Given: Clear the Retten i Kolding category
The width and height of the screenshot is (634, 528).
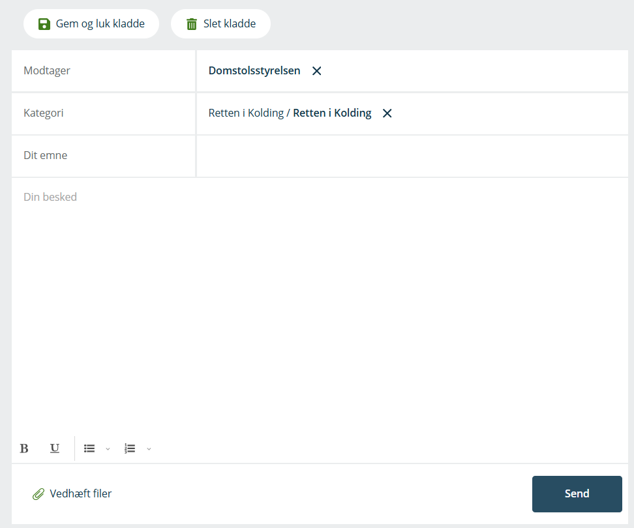Looking at the screenshot, I should click(x=387, y=113).
